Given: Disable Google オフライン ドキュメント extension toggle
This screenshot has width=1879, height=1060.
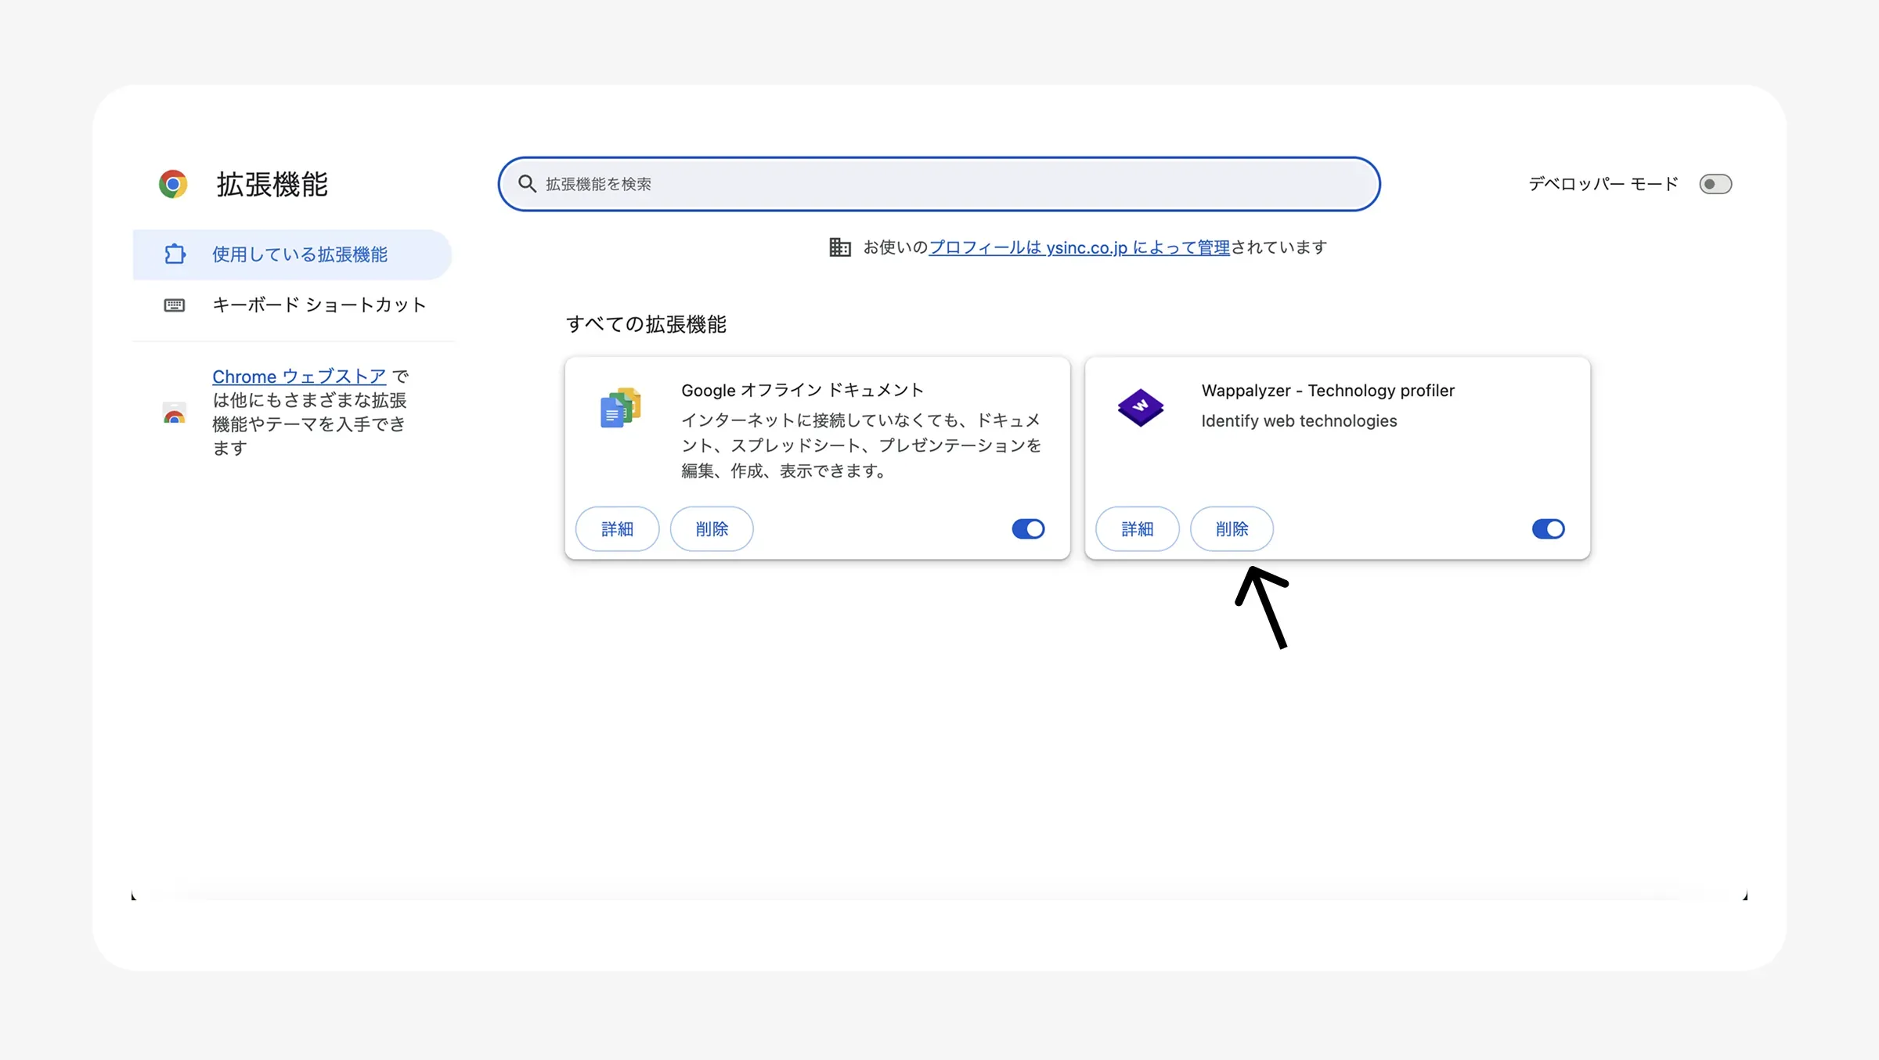Looking at the screenshot, I should click(1028, 529).
